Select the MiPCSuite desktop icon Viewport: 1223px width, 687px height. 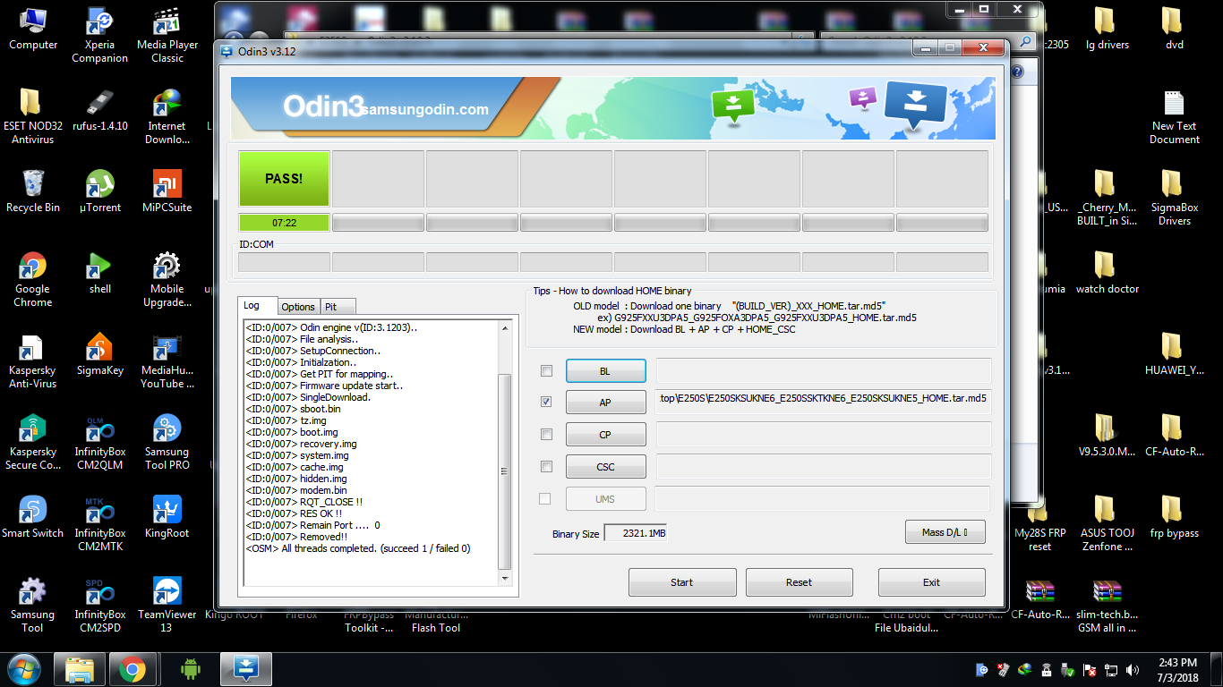(x=167, y=192)
